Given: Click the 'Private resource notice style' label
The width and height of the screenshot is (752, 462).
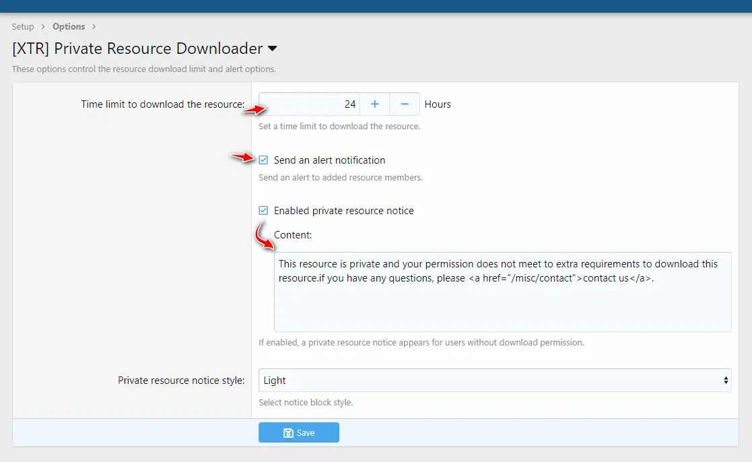Looking at the screenshot, I should (181, 381).
